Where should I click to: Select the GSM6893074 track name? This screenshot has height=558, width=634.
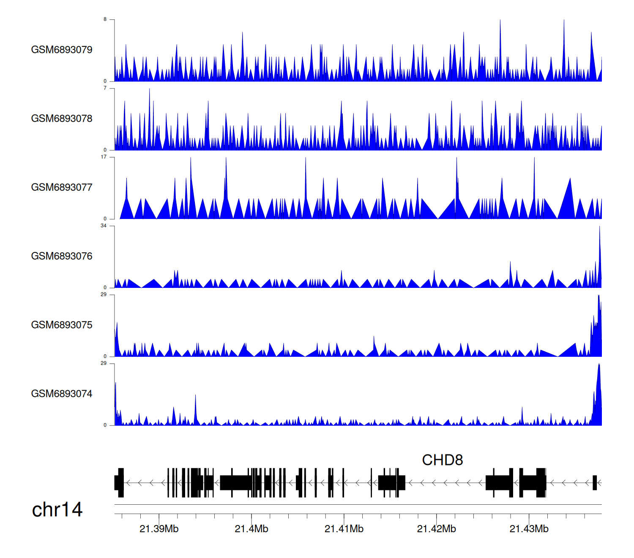[62, 394]
